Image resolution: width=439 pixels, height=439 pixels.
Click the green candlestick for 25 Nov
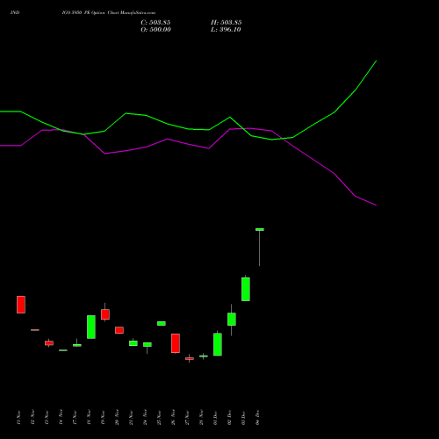pyautogui.click(x=162, y=323)
